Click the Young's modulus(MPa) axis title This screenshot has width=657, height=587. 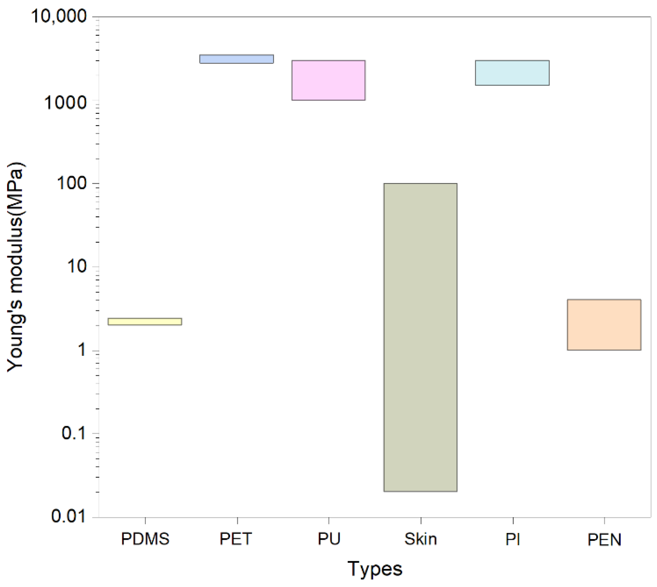click(x=15, y=267)
